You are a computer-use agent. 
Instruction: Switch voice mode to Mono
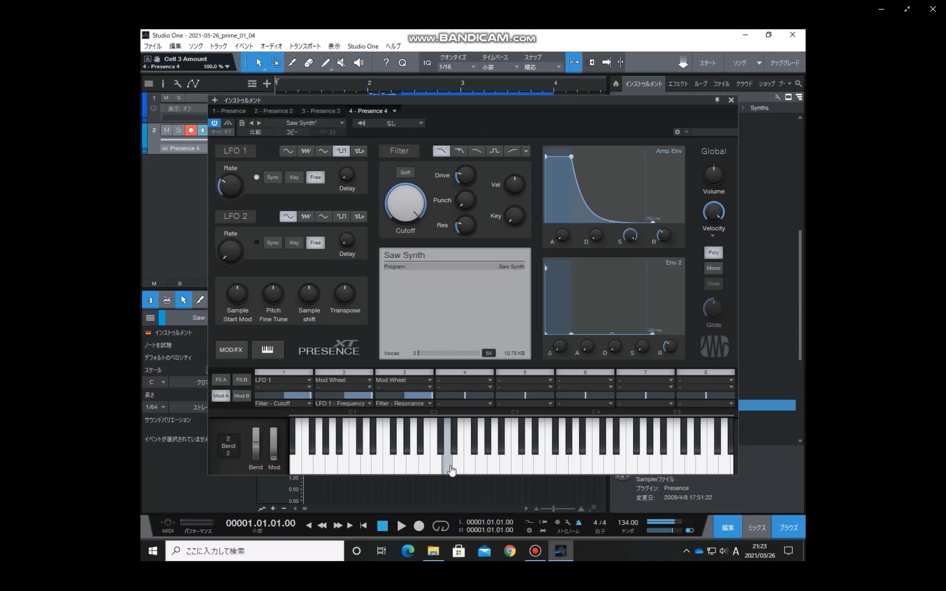pyautogui.click(x=713, y=268)
